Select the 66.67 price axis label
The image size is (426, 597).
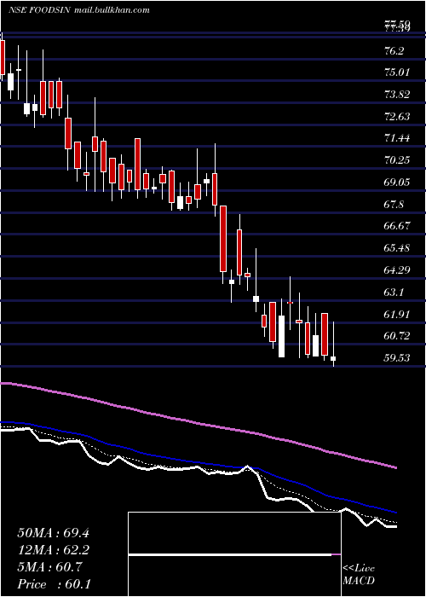click(397, 226)
